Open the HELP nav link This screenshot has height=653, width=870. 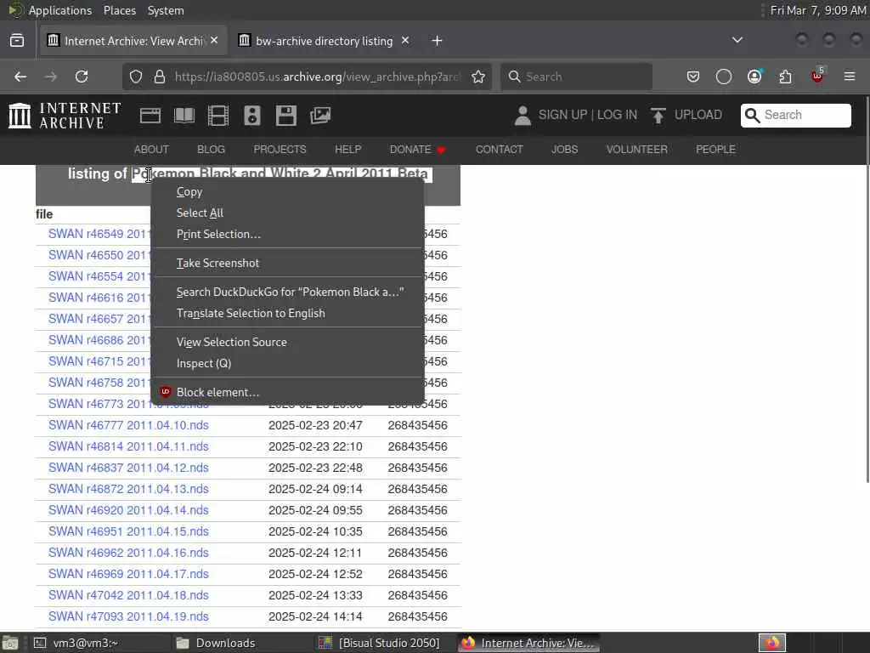tap(347, 150)
